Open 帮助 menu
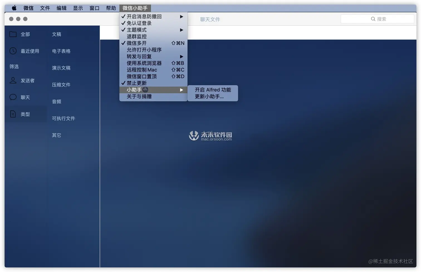 (x=111, y=8)
